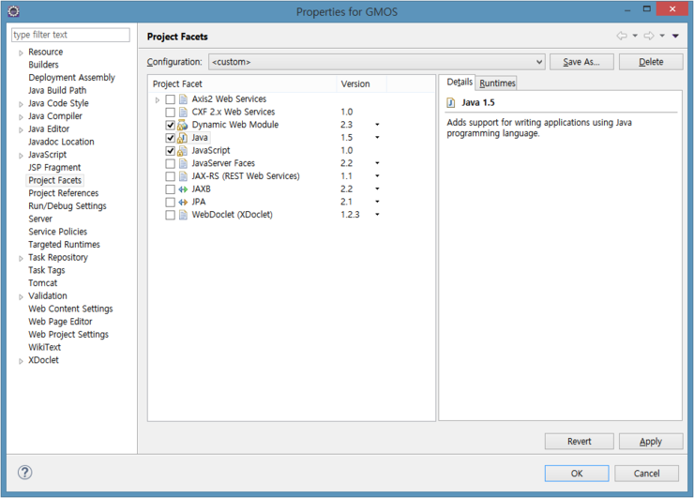Click the Revert button
Image resolution: width=694 pixels, height=498 pixels.
[579, 442]
